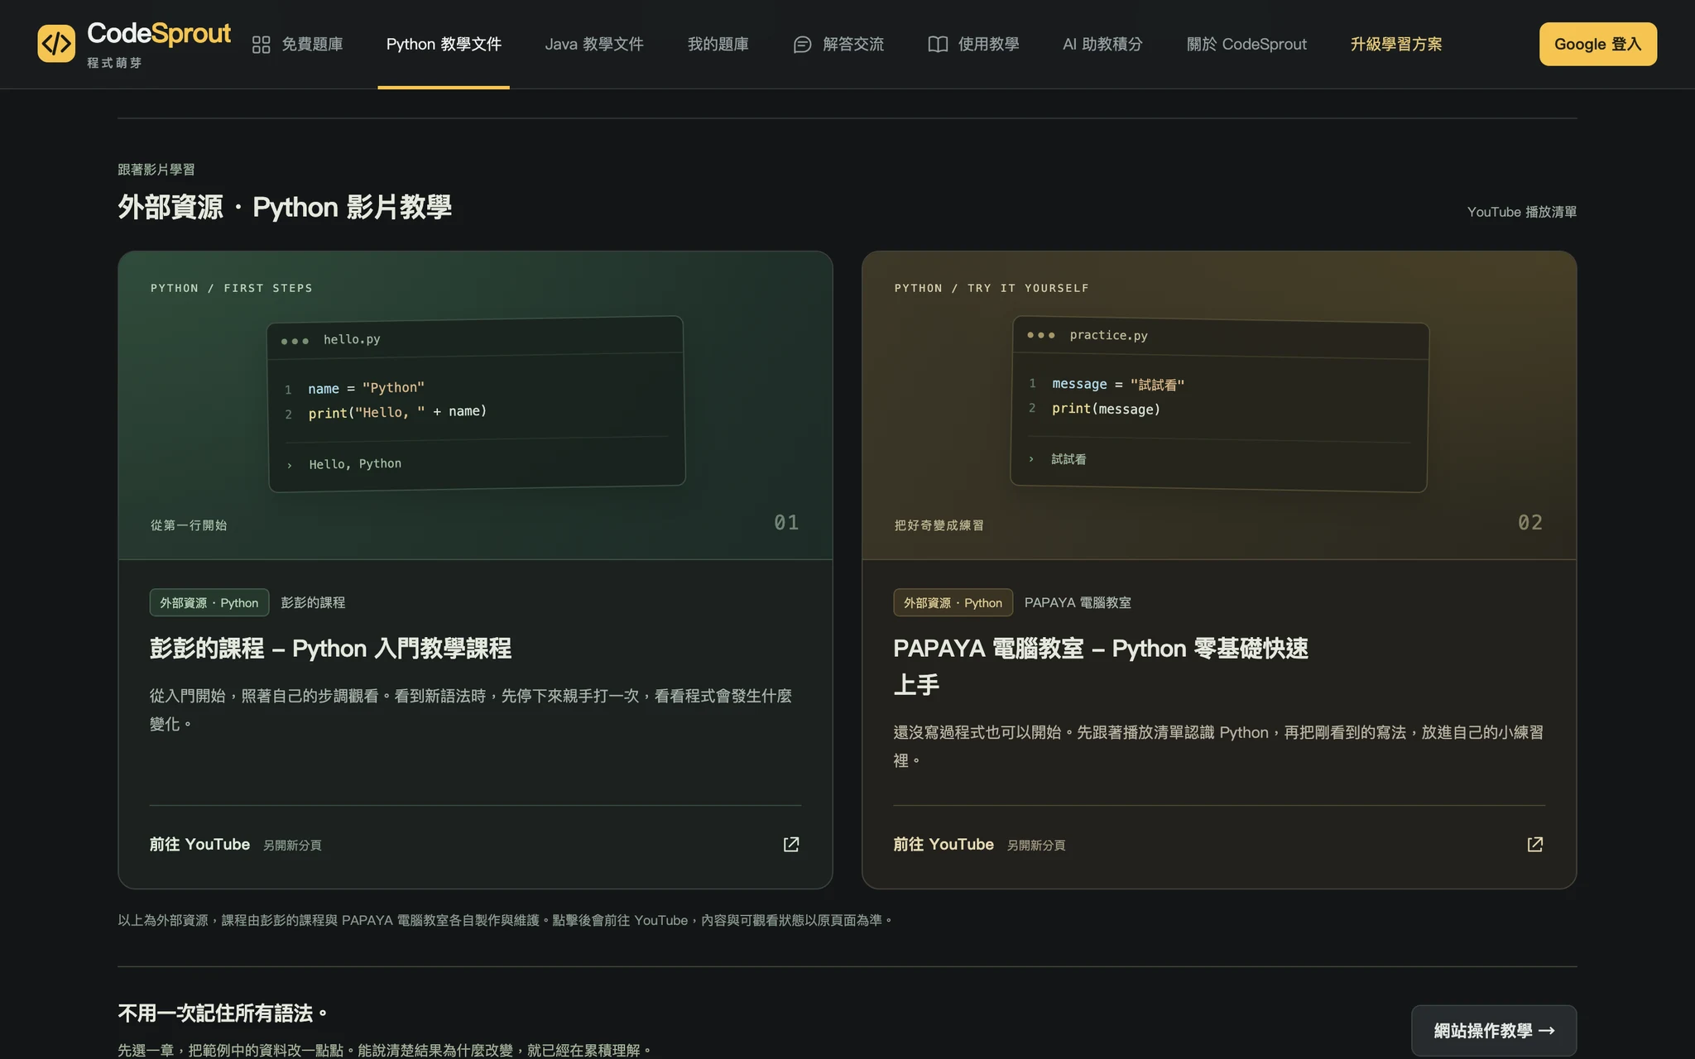Screen dimensions: 1695x1059
Task: Click the CodeSprout brand name text
Action: [x=159, y=34]
